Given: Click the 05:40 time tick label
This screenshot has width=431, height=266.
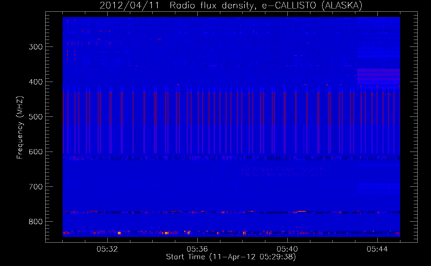Looking at the screenshot, I should [x=287, y=249].
